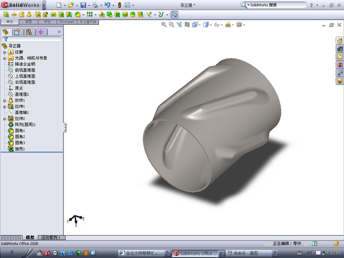
Task: Expand the 放样1 feature node
Action: click(5, 101)
